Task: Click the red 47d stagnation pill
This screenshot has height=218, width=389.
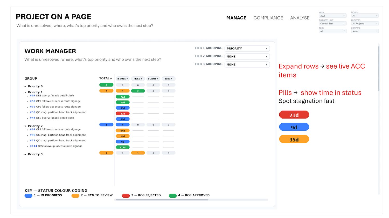Action: click(x=122, y=113)
